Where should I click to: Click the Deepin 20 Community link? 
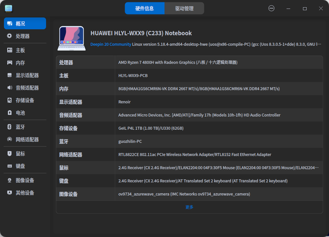pos(111,44)
